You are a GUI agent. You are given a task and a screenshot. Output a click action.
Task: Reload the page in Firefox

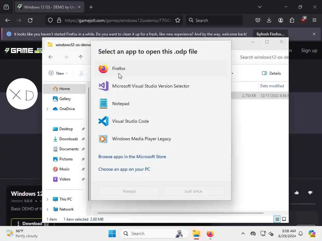30,20
